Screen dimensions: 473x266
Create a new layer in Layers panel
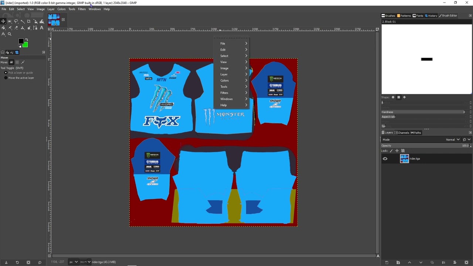[387, 262]
